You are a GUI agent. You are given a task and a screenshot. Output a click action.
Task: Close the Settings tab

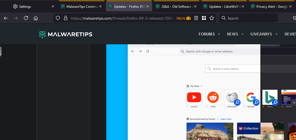pyautogui.click(x=53, y=6)
